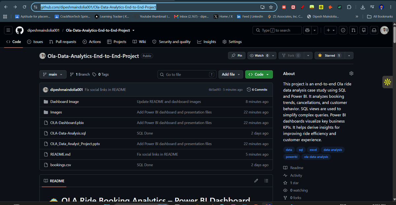The height and width of the screenshot is (205, 396).
Task: Open the Add file dropdown
Action: tap(231, 74)
